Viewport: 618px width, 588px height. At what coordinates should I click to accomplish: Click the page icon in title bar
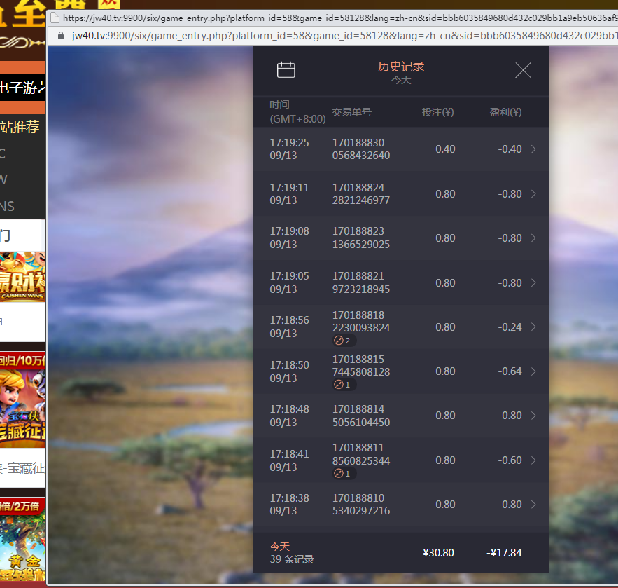[x=55, y=18]
